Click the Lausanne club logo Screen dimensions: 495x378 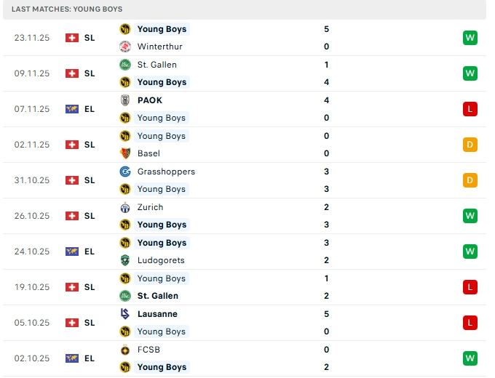coord(124,314)
